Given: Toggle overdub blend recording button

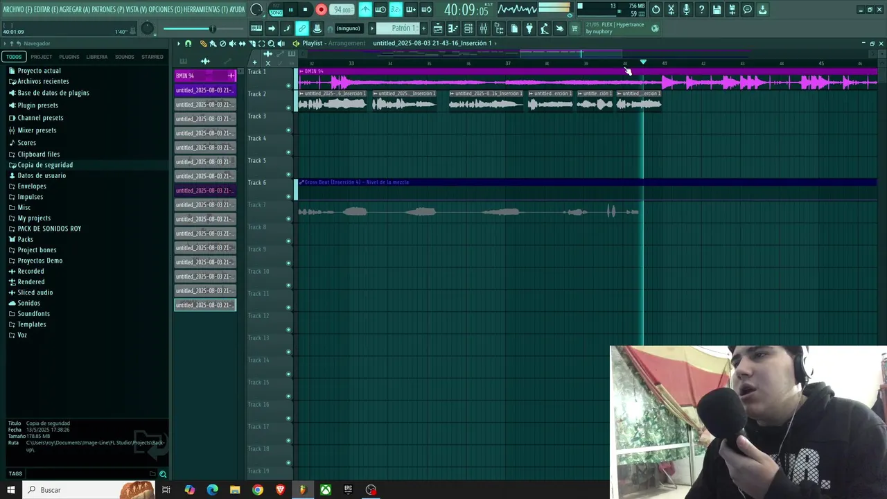Looking at the screenshot, I should [x=411, y=10].
